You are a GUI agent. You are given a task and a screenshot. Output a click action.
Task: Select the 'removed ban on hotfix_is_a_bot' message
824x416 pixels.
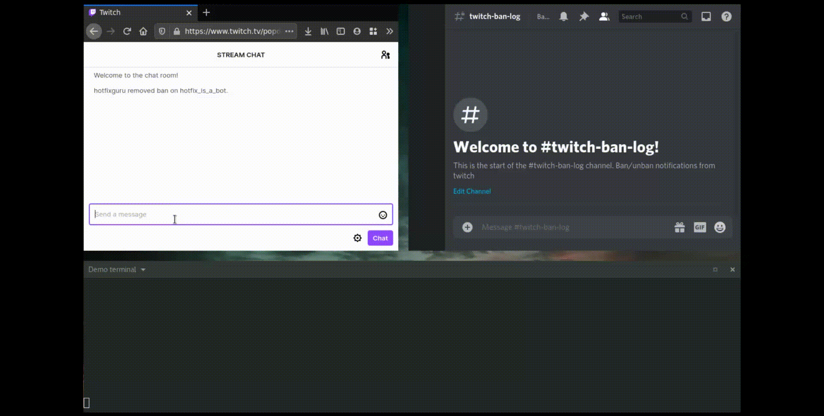tap(161, 90)
